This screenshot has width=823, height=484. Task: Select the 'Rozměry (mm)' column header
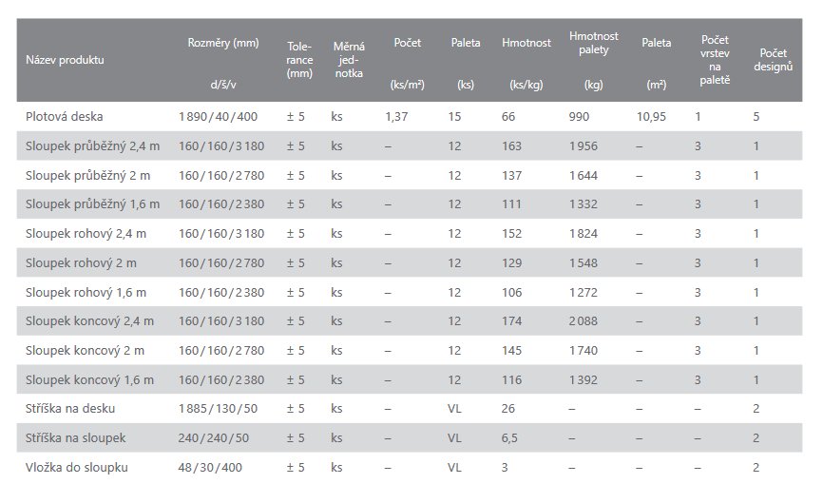coord(223,43)
